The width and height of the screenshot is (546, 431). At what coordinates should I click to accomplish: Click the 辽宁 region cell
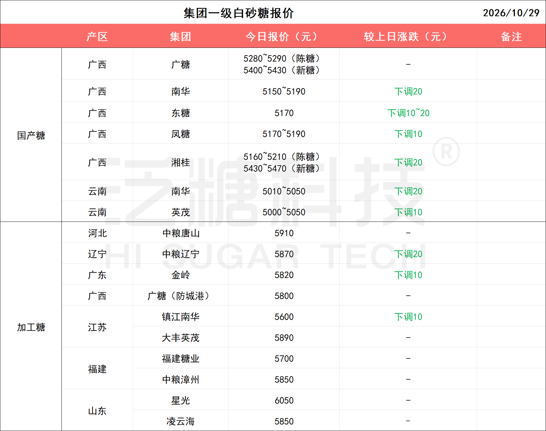click(97, 254)
